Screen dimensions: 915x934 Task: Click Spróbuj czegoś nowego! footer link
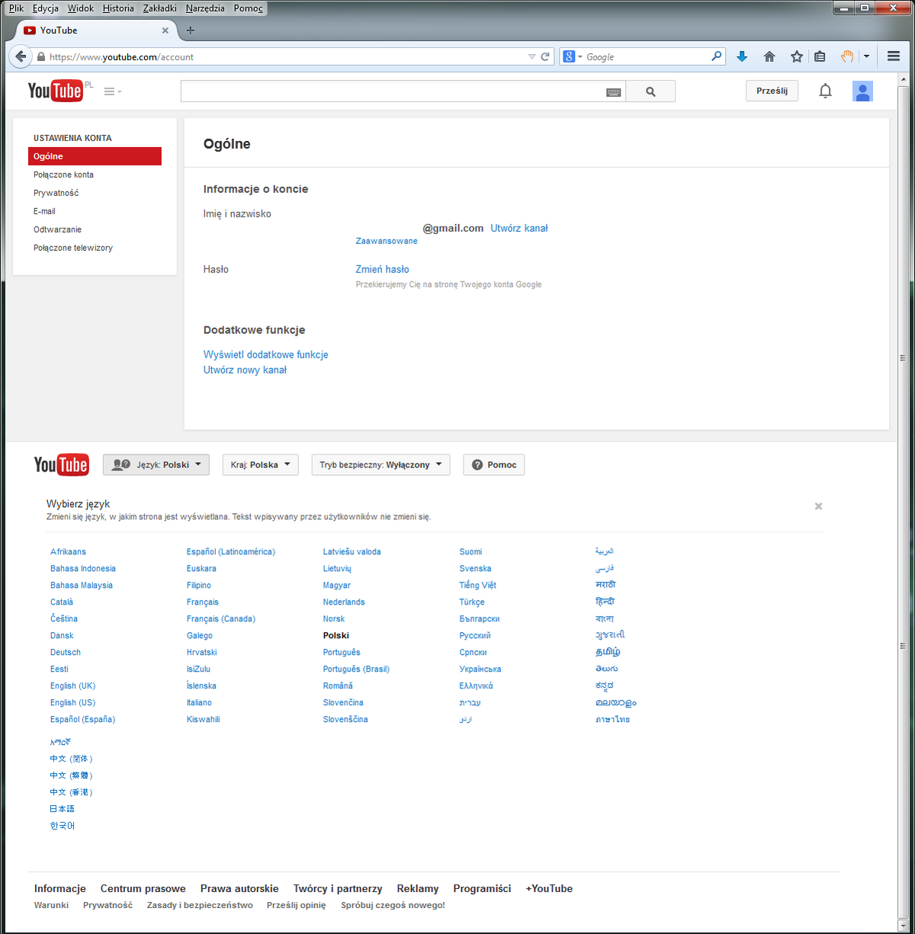click(x=393, y=905)
